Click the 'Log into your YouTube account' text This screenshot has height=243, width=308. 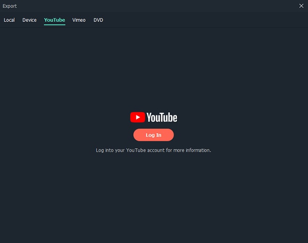coord(153,150)
